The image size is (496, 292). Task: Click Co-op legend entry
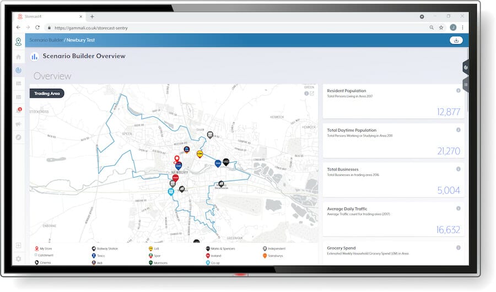pos(213,263)
